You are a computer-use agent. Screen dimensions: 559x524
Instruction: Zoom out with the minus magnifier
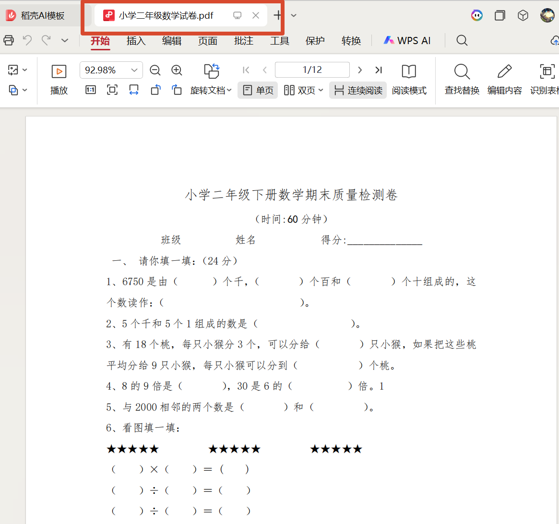pos(155,70)
